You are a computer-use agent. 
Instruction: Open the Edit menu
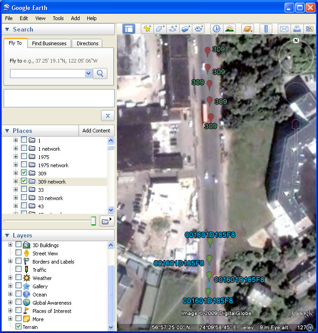pyautogui.click(x=24, y=18)
